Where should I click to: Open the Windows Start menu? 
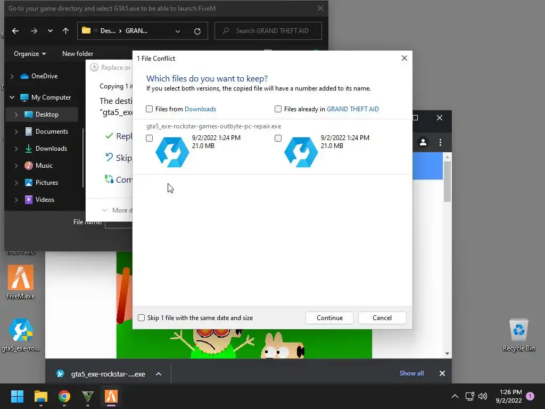pos(17,396)
